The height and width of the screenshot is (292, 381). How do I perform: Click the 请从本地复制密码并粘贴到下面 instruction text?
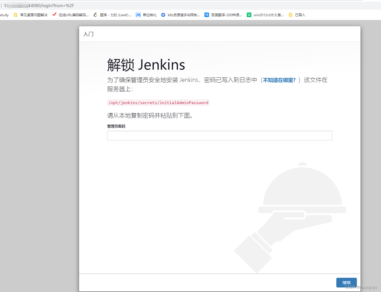click(x=150, y=115)
